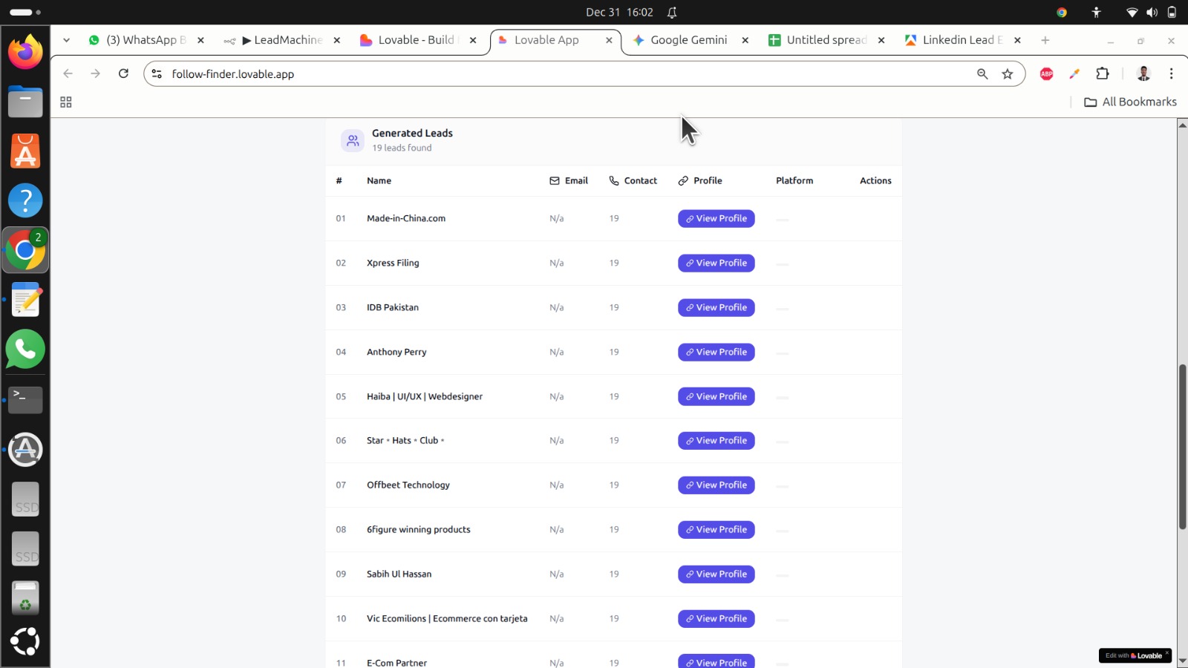Open the zoom magnifier icon in address bar
1188x668 pixels.
982,73
